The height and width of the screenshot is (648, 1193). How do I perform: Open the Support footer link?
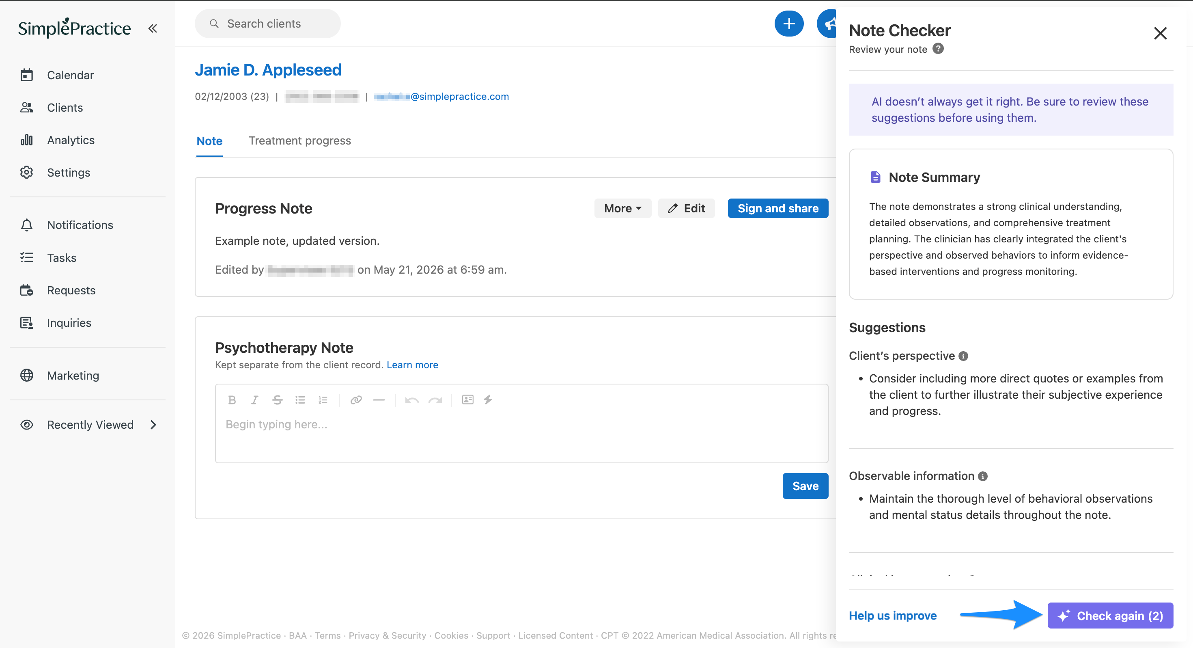[x=493, y=635]
